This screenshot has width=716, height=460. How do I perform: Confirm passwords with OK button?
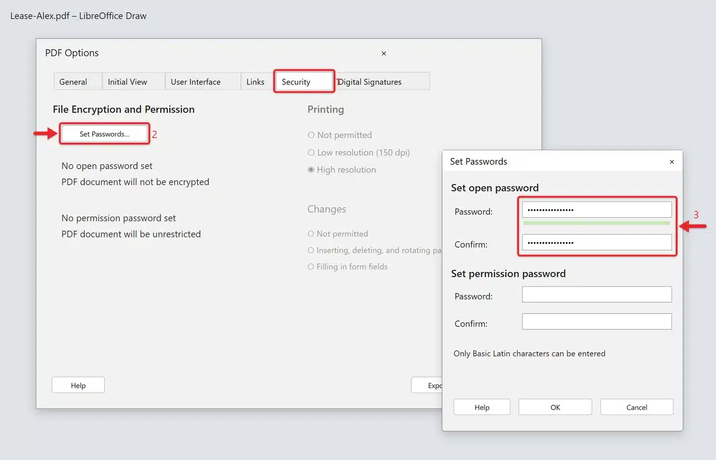555,407
